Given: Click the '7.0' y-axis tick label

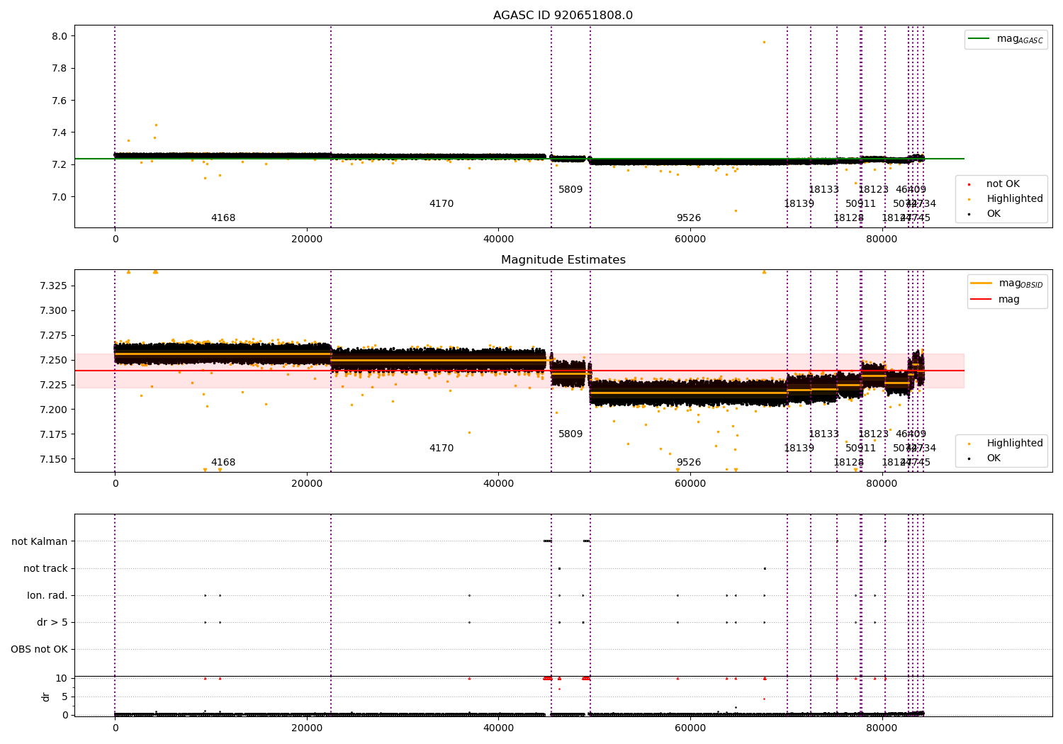Looking at the screenshot, I should pyautogui.click(x=60, y=197).
